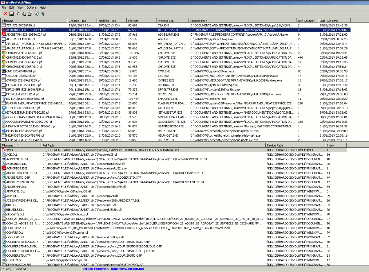Image resolution: width=369 pixels, height=272 pixels.
Task: Open the File menu
Action: click(4, 7)
